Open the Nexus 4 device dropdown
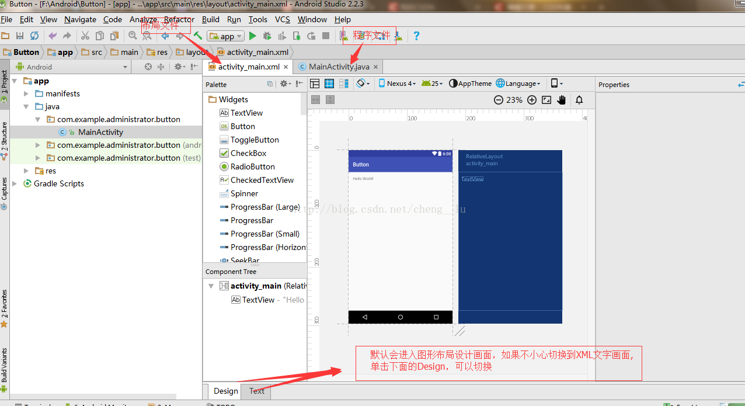745x406 pixels. (398, 84)
